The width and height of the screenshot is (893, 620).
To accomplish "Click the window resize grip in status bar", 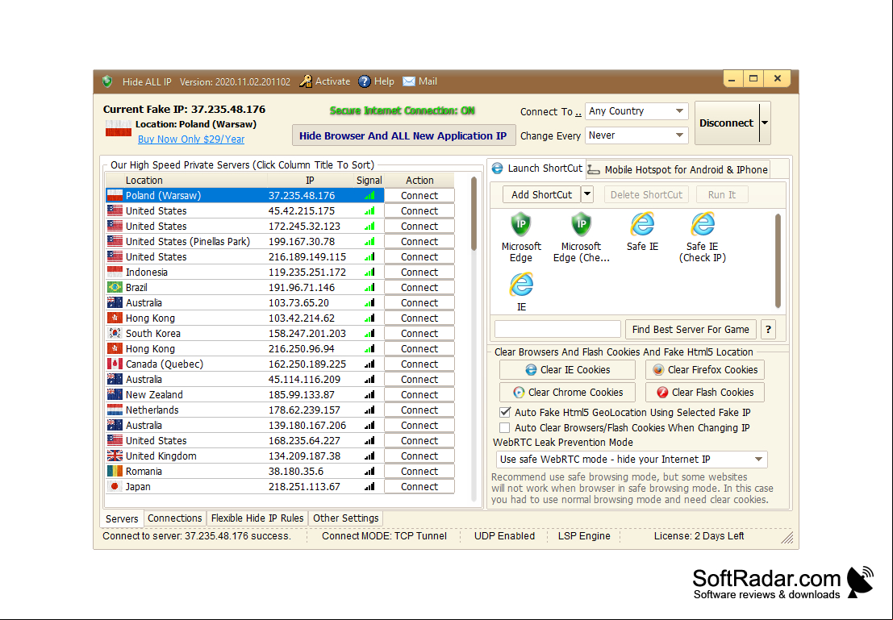I will point(787,538).
